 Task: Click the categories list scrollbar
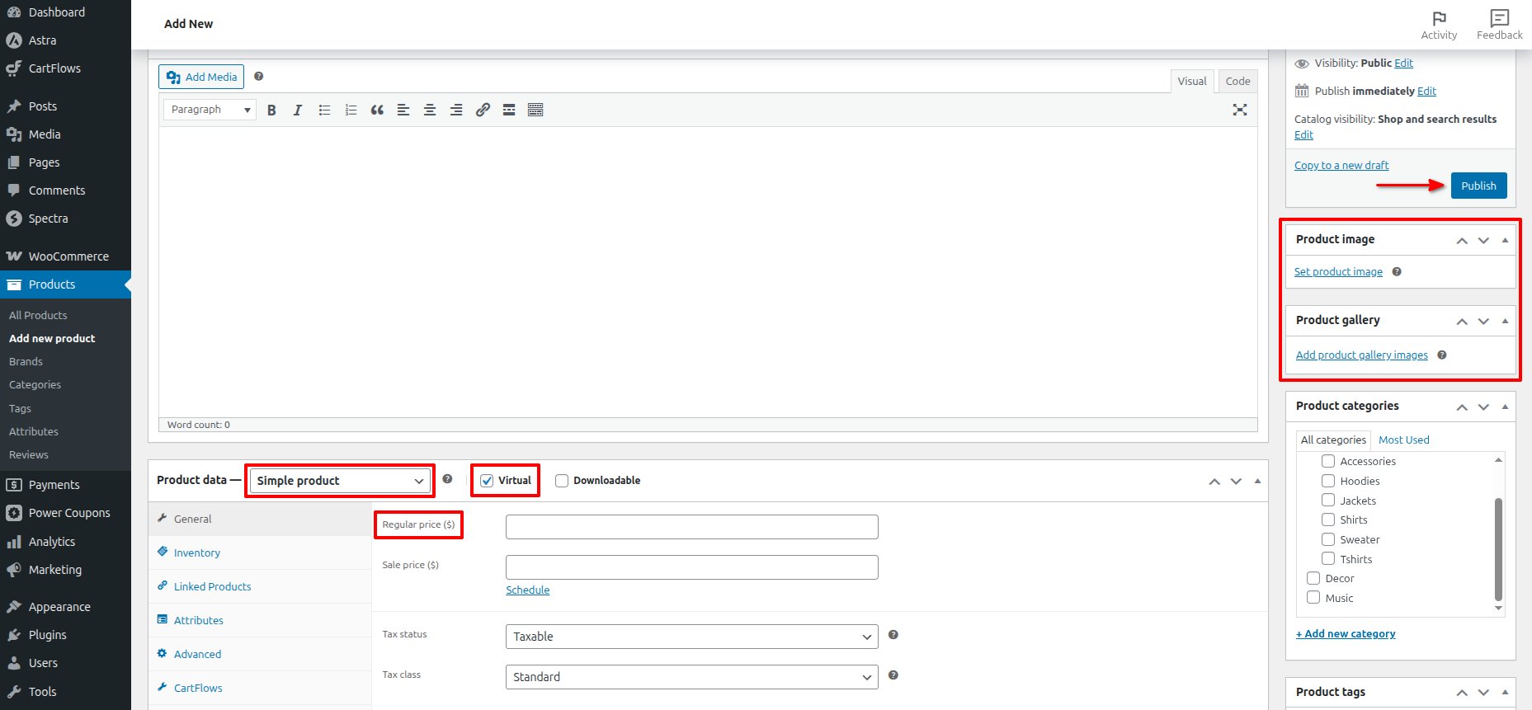[x=1498, y=548]
